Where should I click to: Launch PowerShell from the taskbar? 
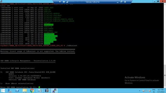17,91
